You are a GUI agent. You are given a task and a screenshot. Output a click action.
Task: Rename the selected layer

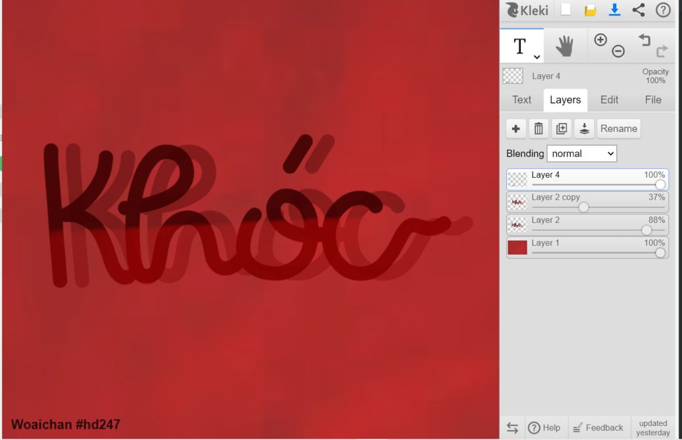[619, 128]
